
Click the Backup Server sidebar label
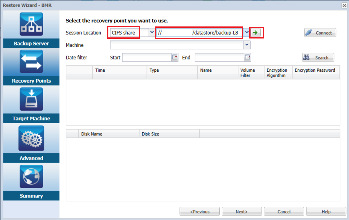click(31, 44)
